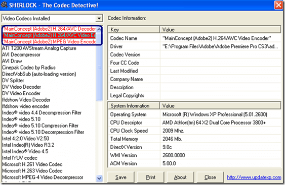Select ATI T200 AVStream Analog Capture
Image resolution: width=285 pixels, height=185 pixels.
[39, 48]
